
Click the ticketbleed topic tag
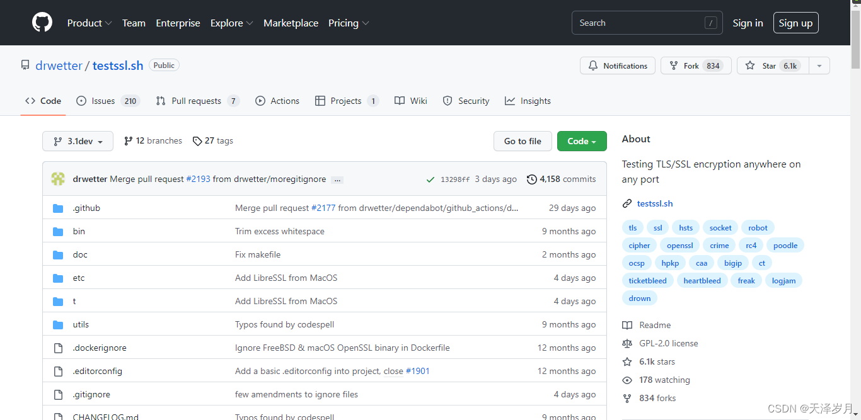647,281
